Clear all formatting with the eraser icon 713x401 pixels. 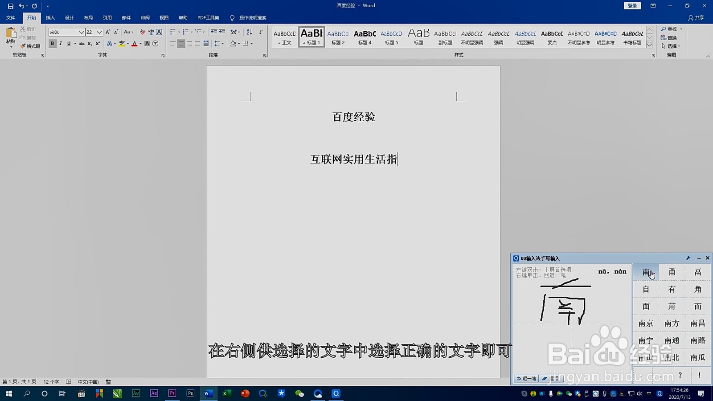click(x=143, y=32)
